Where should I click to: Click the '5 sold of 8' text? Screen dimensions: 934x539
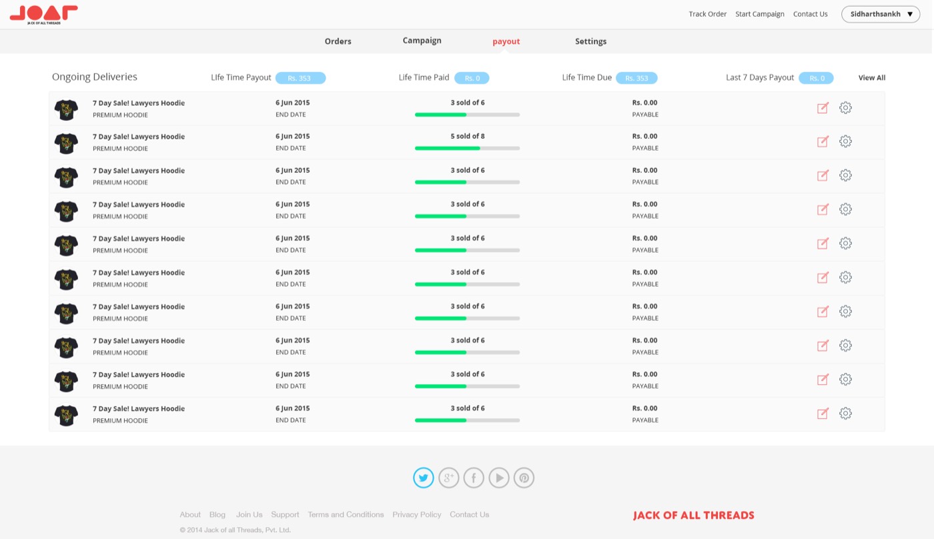coord(468,136)
